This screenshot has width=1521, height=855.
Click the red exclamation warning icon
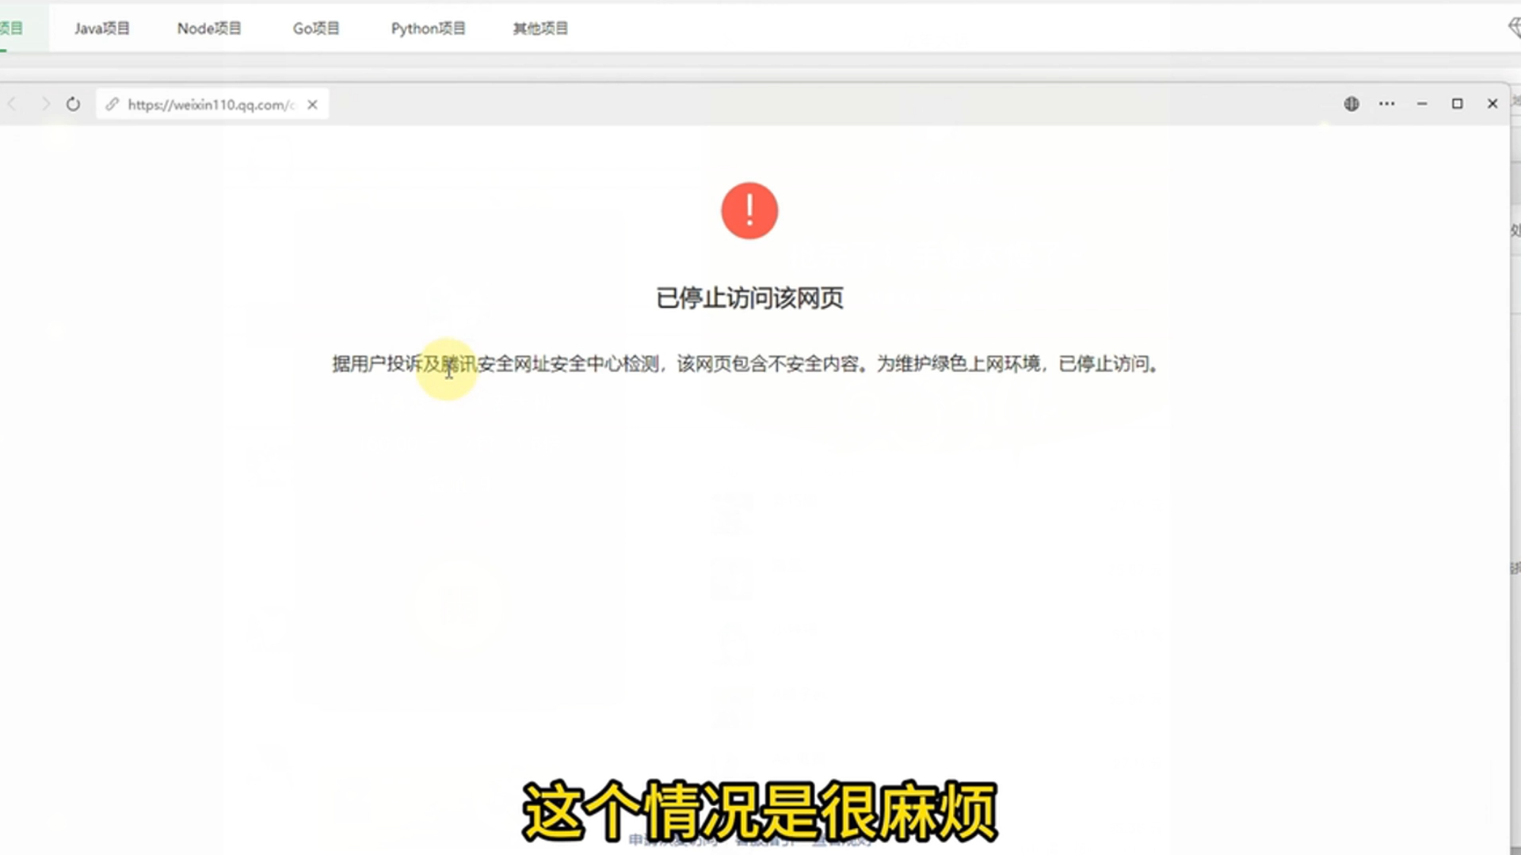[749, 211]
